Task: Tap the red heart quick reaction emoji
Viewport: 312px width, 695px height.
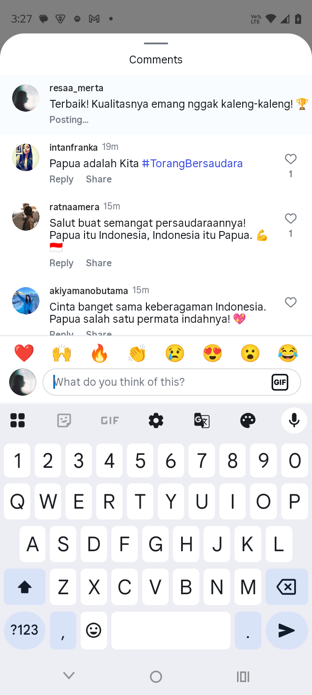Action: pyautogui.click(x=24, y=353)
